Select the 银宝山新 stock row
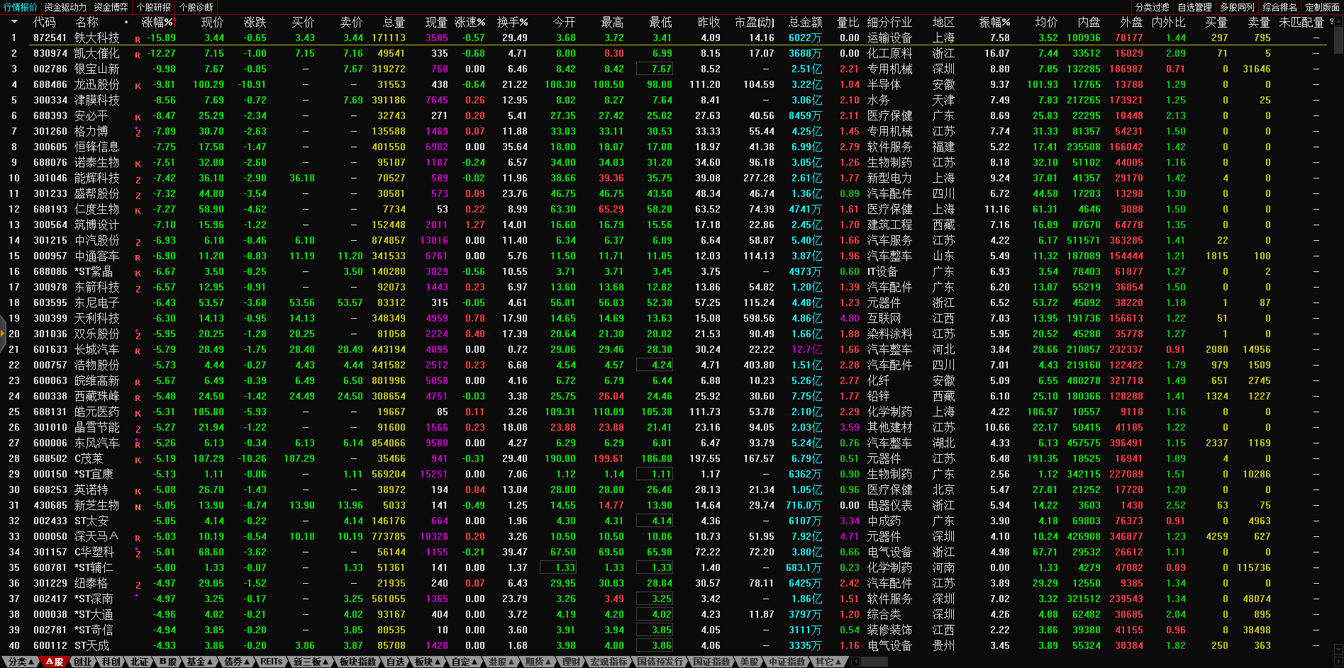The image size is (1344, 668). [x=96, y=69]
